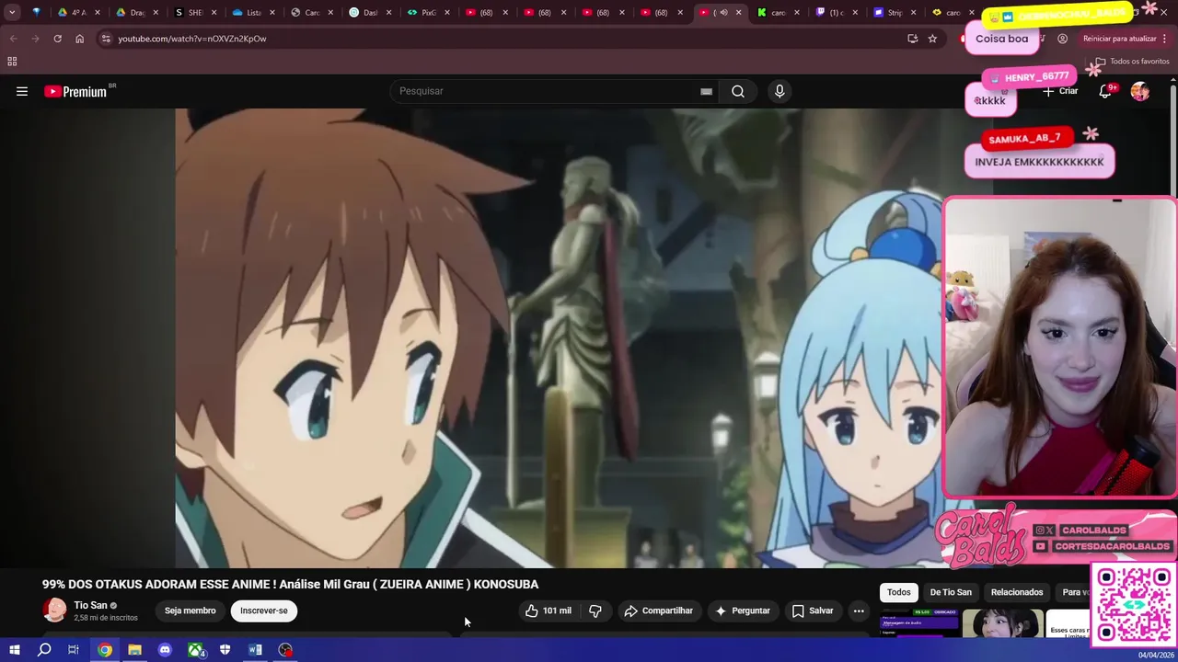Dislike the video

pos(595,611)
